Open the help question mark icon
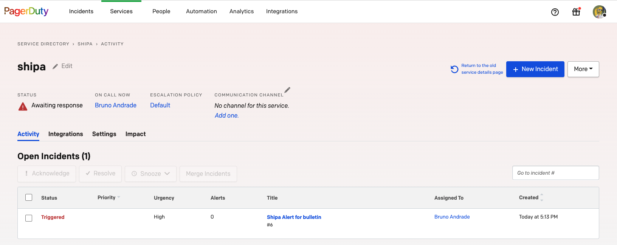The height and width of the screenshot is (245, 617). click(555, 12)
